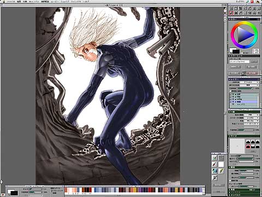Viewport: 262px width, 197px height.
Task: Toggle the checkbox above the layer list
Action: 230,91
